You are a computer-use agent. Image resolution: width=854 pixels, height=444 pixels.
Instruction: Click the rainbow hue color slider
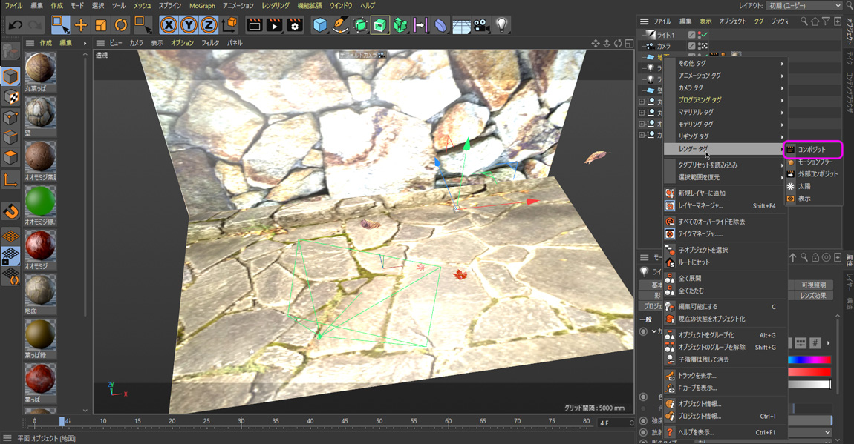click(x=809, y=360)
